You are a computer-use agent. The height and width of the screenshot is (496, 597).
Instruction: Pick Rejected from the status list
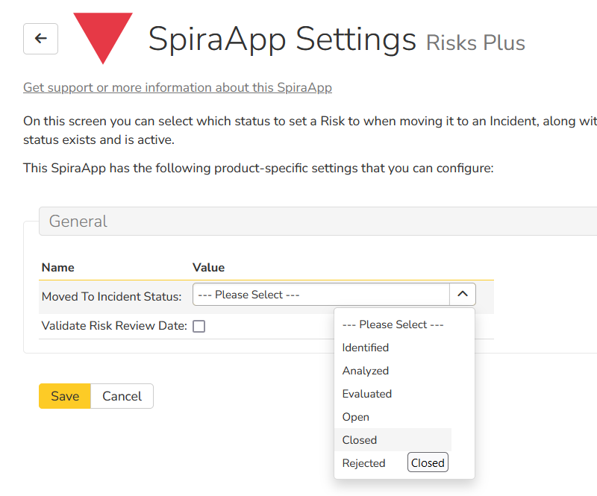[x=363, y=463]
